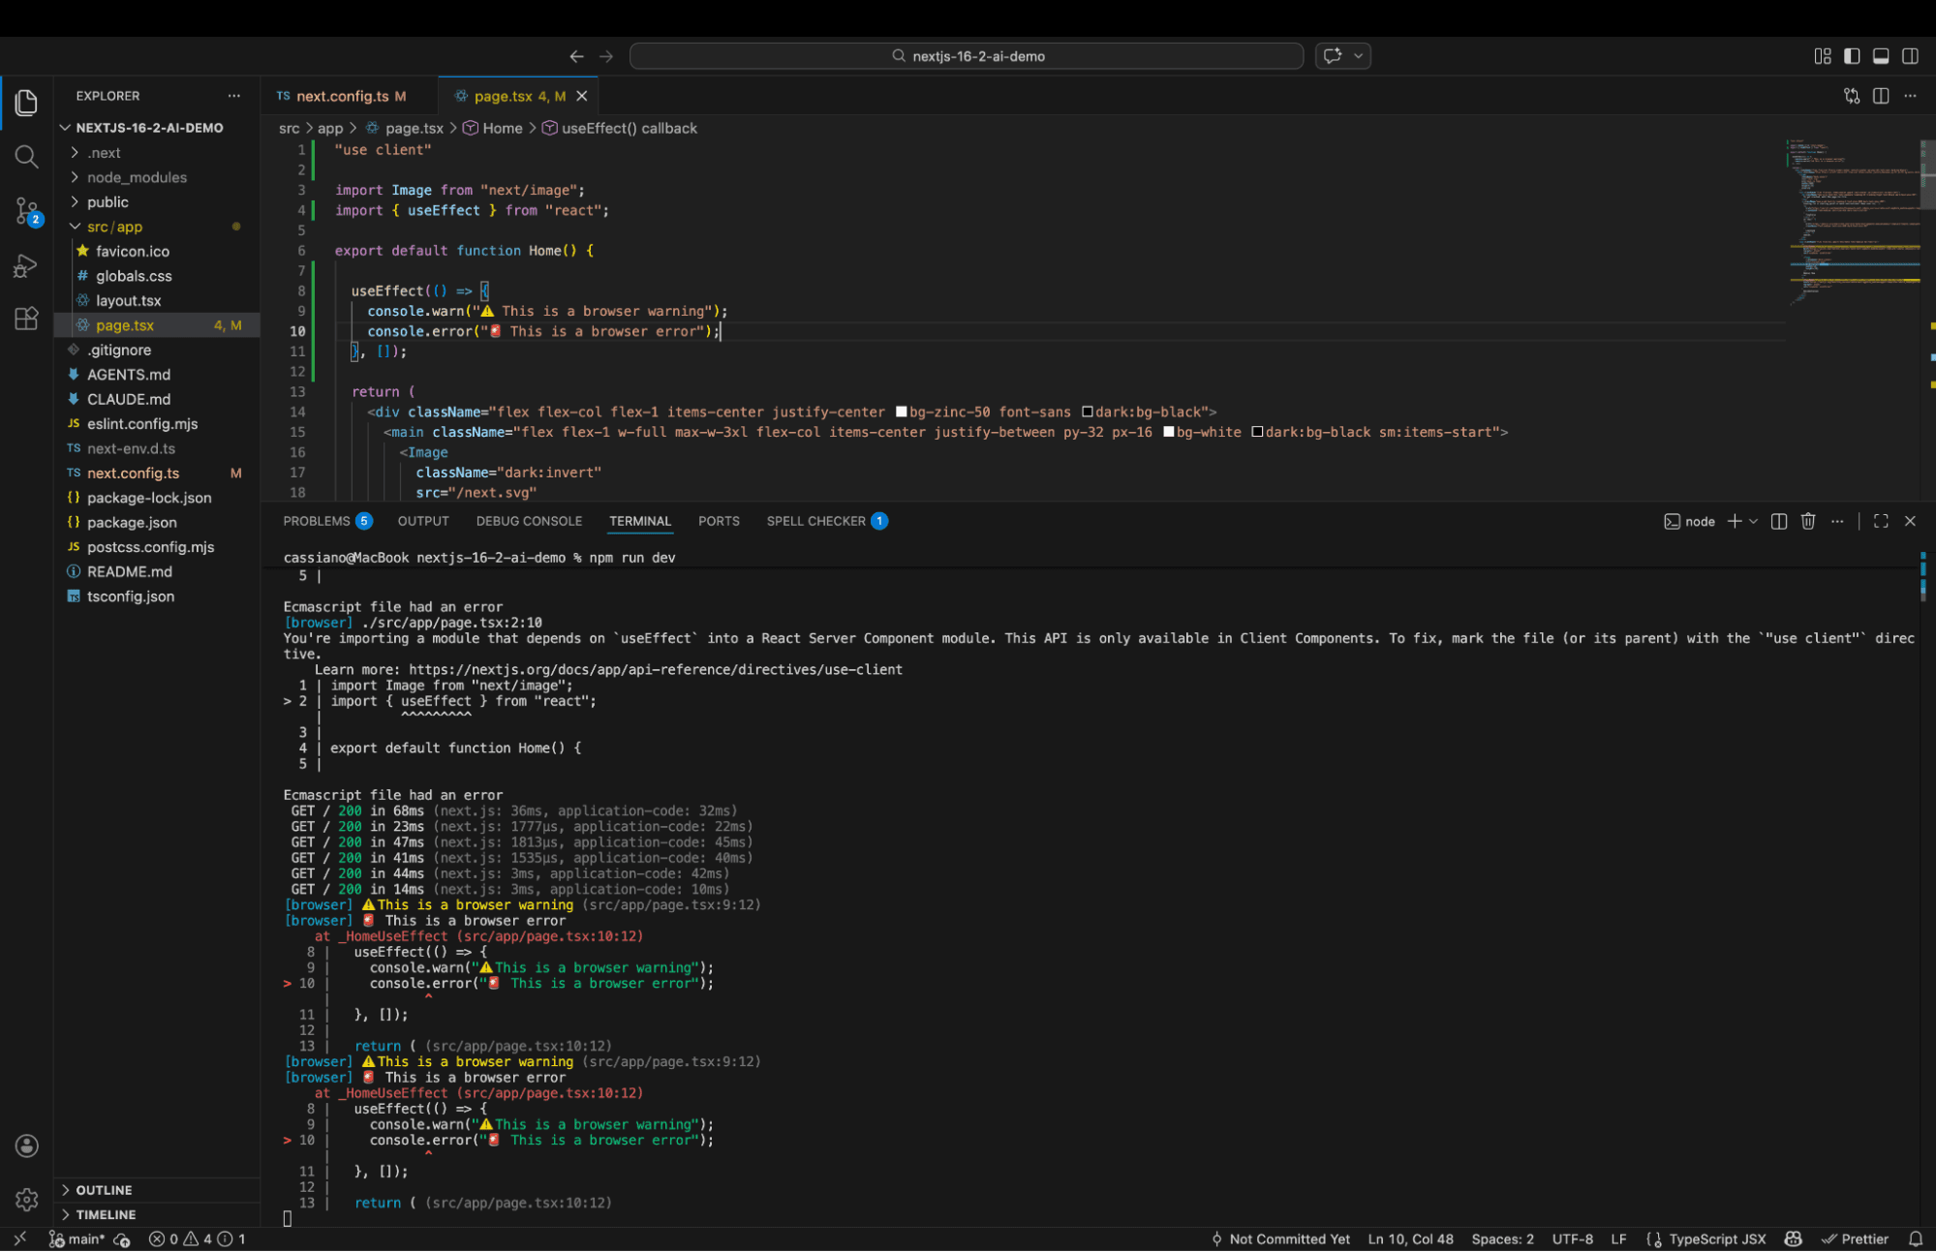The height and width of the screenshot is (1252, 1936).
Task: Expand the node_modules folder
Action: click(x=137, y=177)
